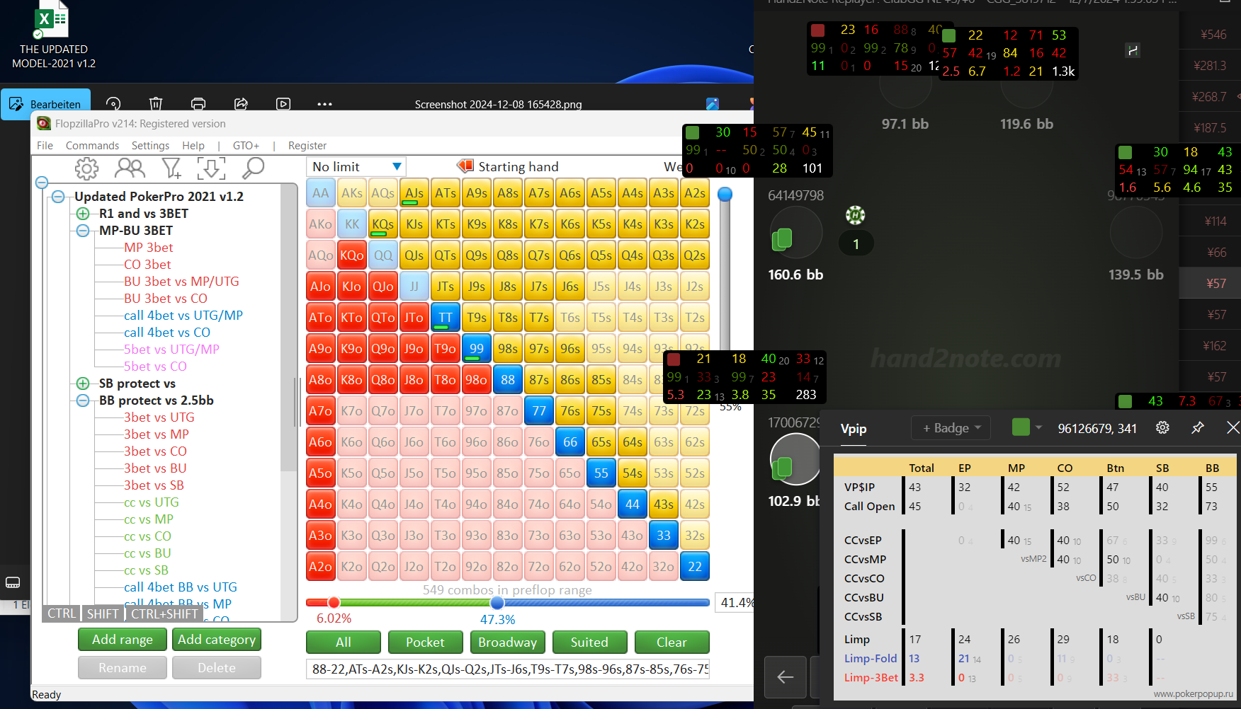The image size is (1241, 709).
Task: Click the on-screen keyboard icon on the left edge
Action: [13, 582]
